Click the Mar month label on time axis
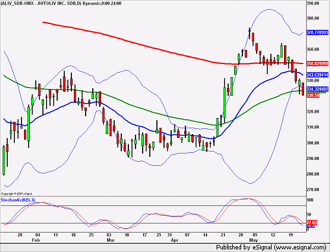 [111, 240]
